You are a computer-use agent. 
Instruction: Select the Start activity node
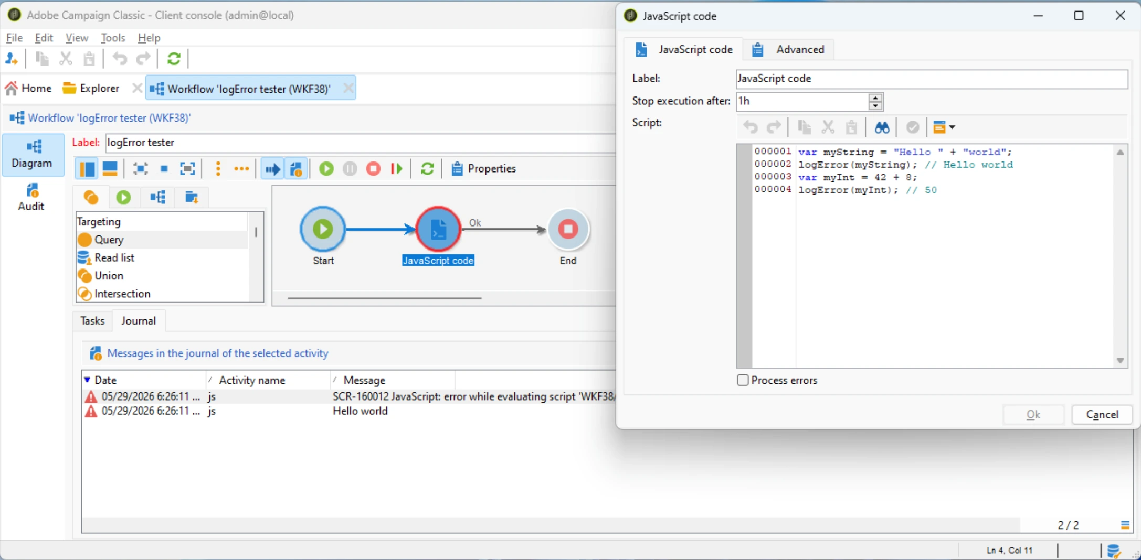(323, 229)
